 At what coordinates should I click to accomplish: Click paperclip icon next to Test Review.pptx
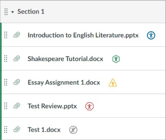(17, 106)
